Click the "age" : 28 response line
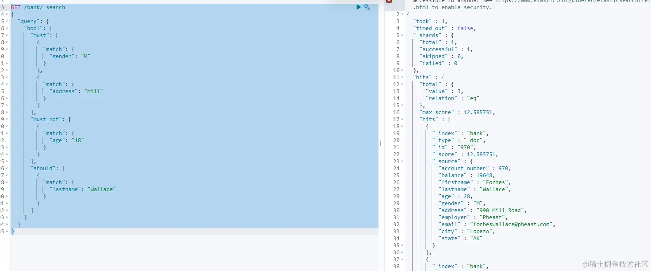The height and width of the screenshot is (271, 651). [456, 196]
